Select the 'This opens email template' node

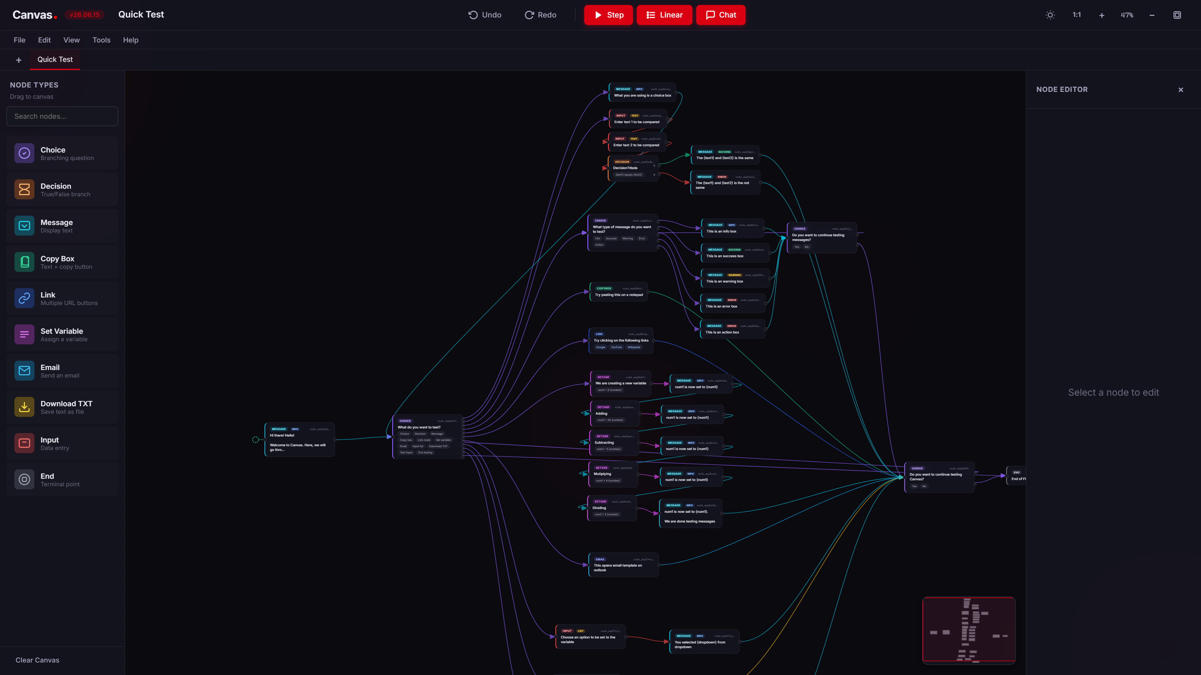click(x=623, y=565)
